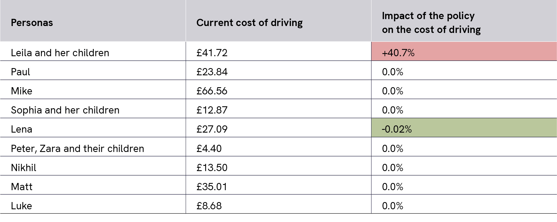Click the Impact of the policy header
Screen dimensions: 557x222
pyautogui.click(x=431, y=23)
